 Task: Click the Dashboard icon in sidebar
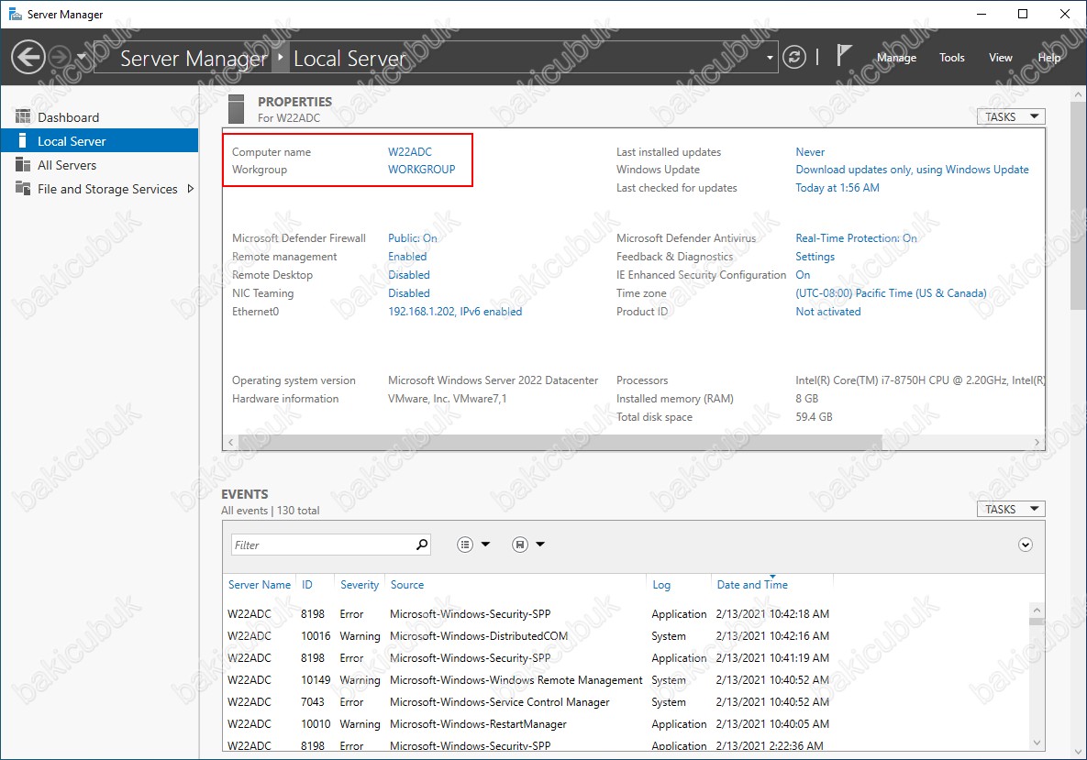point(23,116)
